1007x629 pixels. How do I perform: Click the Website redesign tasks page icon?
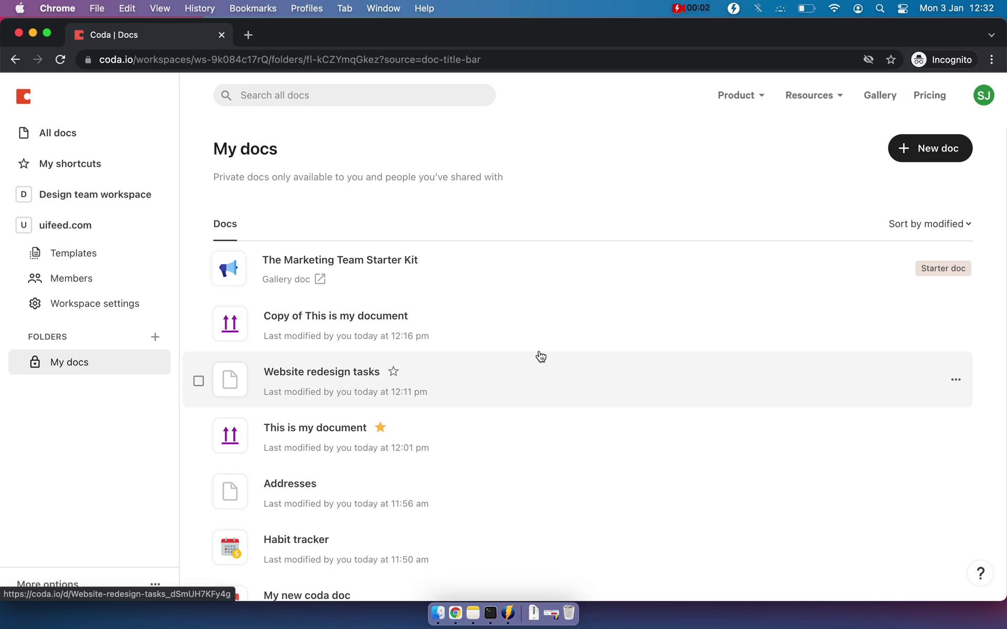230,379
